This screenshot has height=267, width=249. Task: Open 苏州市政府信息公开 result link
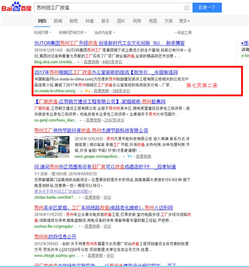pos(55,237)
